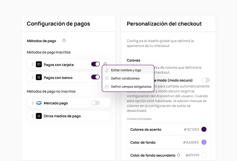Click the Mercado pago logo icon
The image size is (237, 161).
click(39, 103)
